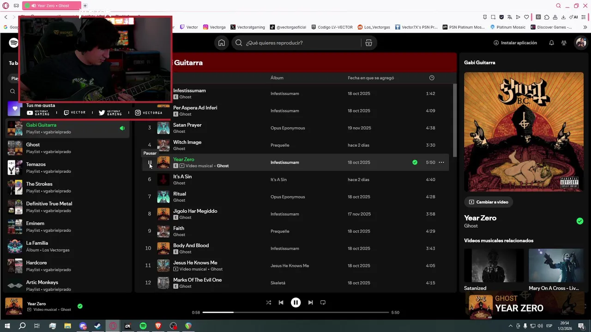Open Artic Monkeys playlist
This screenshot has width=591, height=332.
tap(68, 286)
